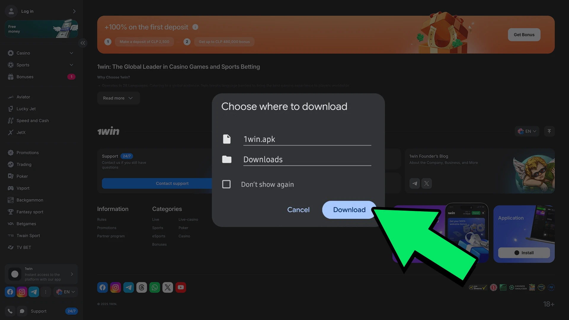Screen dimensions: 569x320
Task: Open footer WhatsApp social icon
Action: point(155,287)
